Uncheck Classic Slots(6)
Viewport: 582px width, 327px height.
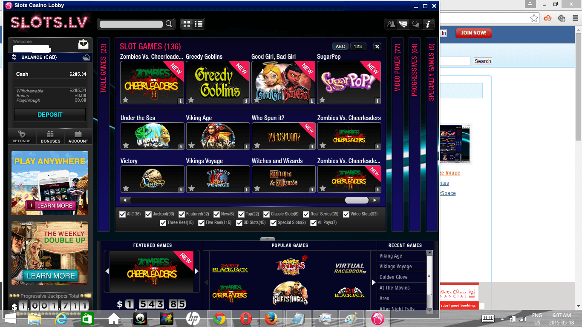(267, 214)
